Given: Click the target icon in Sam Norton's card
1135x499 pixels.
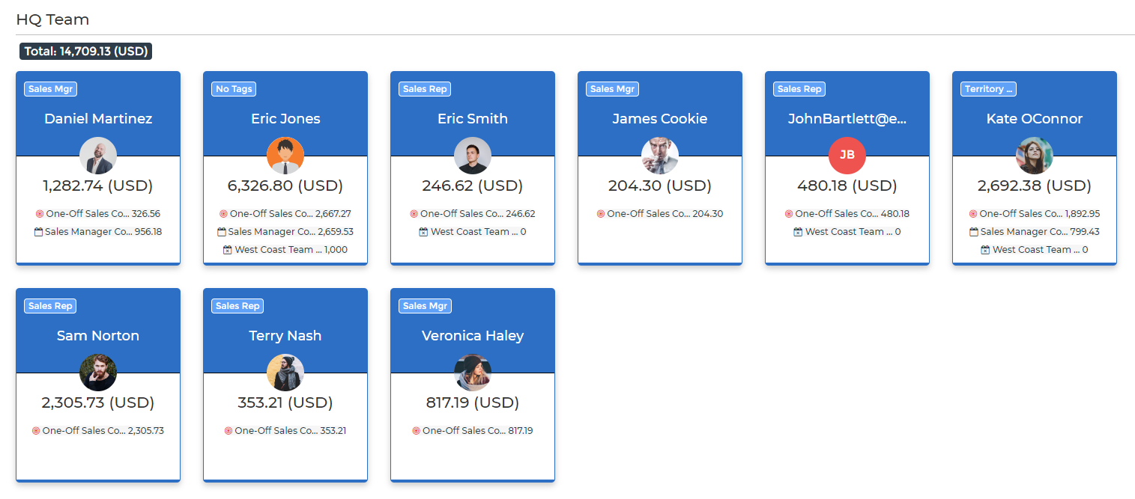Looking at the screenshot, I should click(x=36, y=431).
